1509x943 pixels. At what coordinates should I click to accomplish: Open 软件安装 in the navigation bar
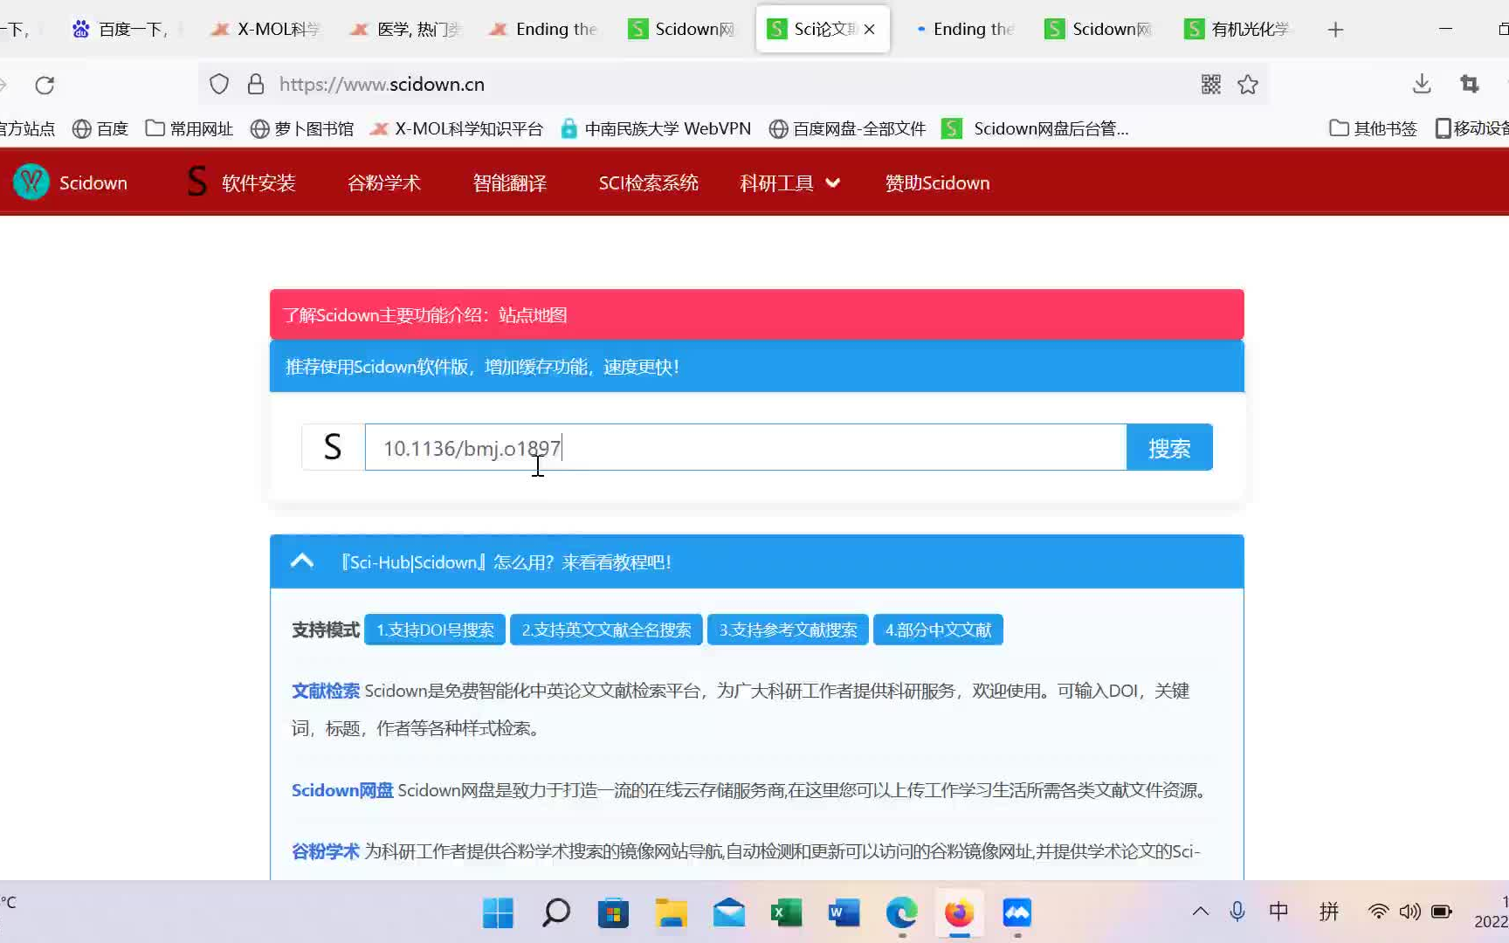[242, 183]
